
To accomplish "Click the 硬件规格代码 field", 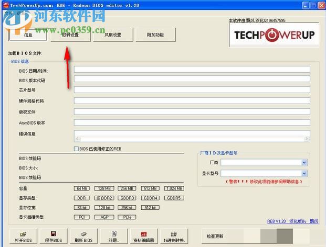I will pyautogui.click(x=192, y=100).
